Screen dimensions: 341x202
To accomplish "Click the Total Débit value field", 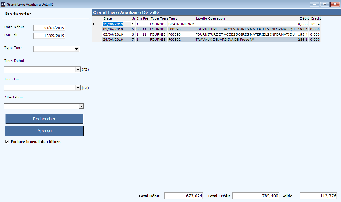I will tap(184, 196).
